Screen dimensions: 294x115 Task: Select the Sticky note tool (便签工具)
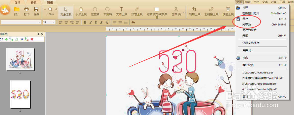(x=228, y=12)
